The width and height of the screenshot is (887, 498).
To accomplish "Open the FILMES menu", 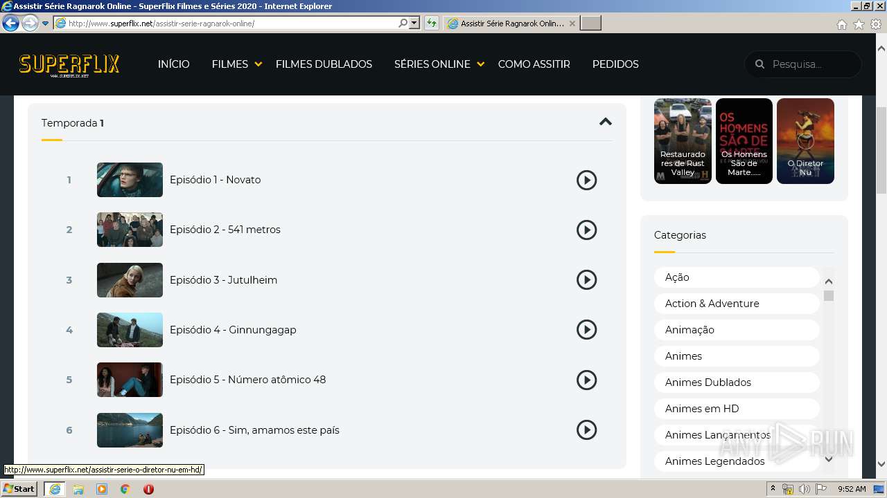I will coord(230,64).
